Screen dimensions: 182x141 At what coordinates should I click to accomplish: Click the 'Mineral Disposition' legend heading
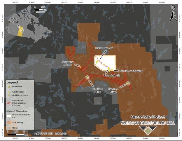click(x=17, y=111)
